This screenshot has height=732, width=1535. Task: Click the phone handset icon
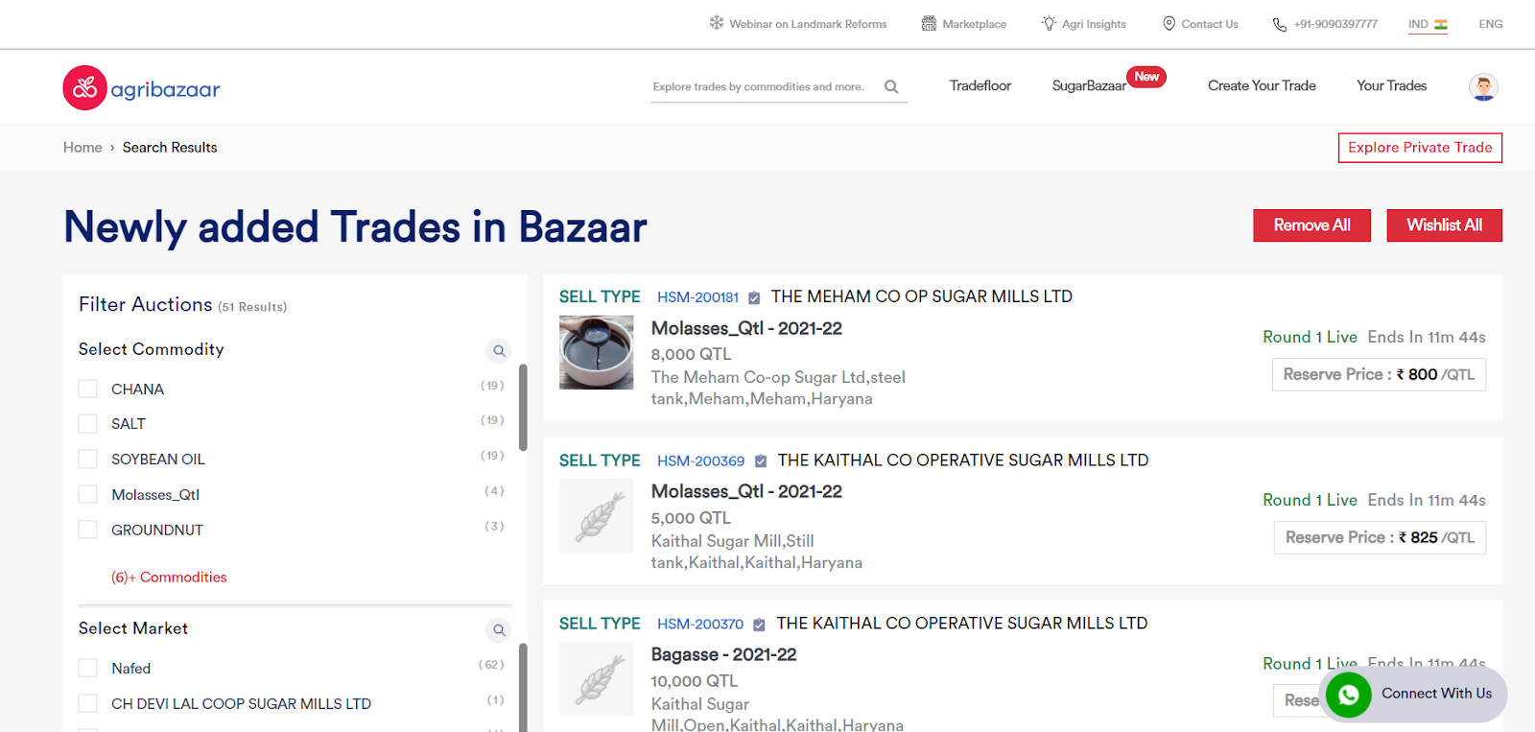(1279, 24)
